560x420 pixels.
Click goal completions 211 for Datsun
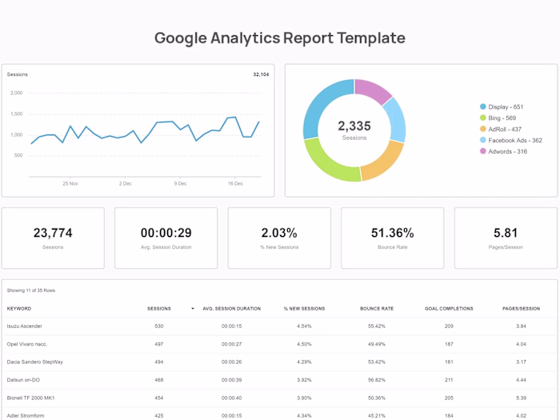click(x=449, y=380)
